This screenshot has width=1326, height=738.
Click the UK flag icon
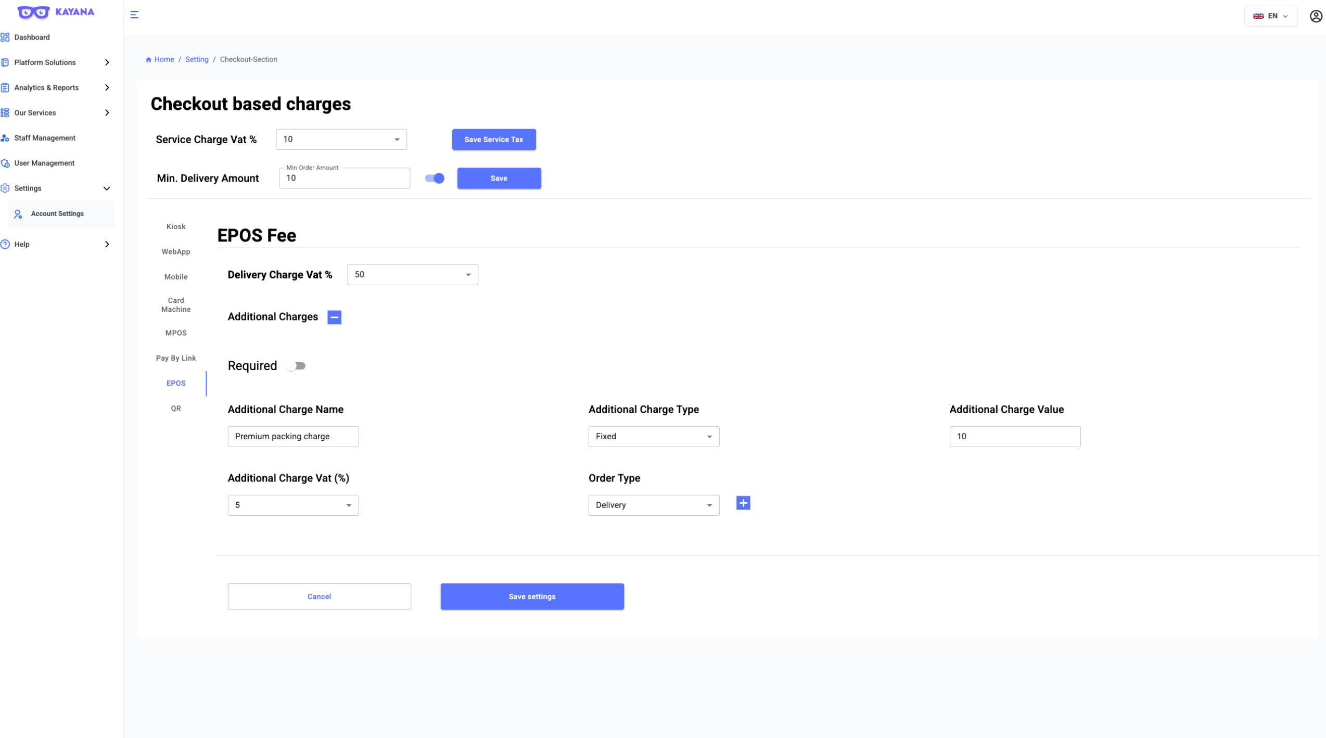pos(1258,16)
